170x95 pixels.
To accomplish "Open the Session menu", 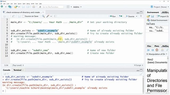I will pos(20,4).
